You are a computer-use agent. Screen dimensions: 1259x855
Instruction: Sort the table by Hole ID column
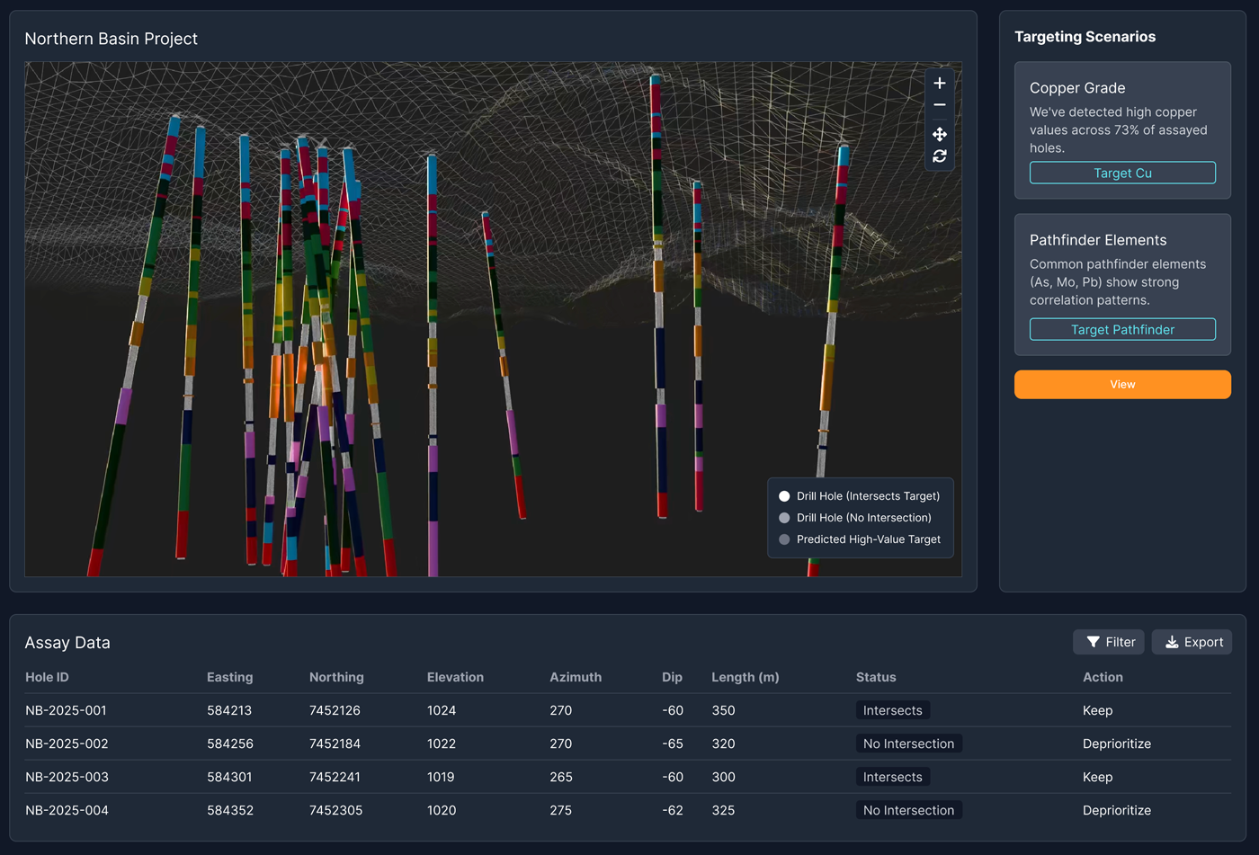[45, 677]
